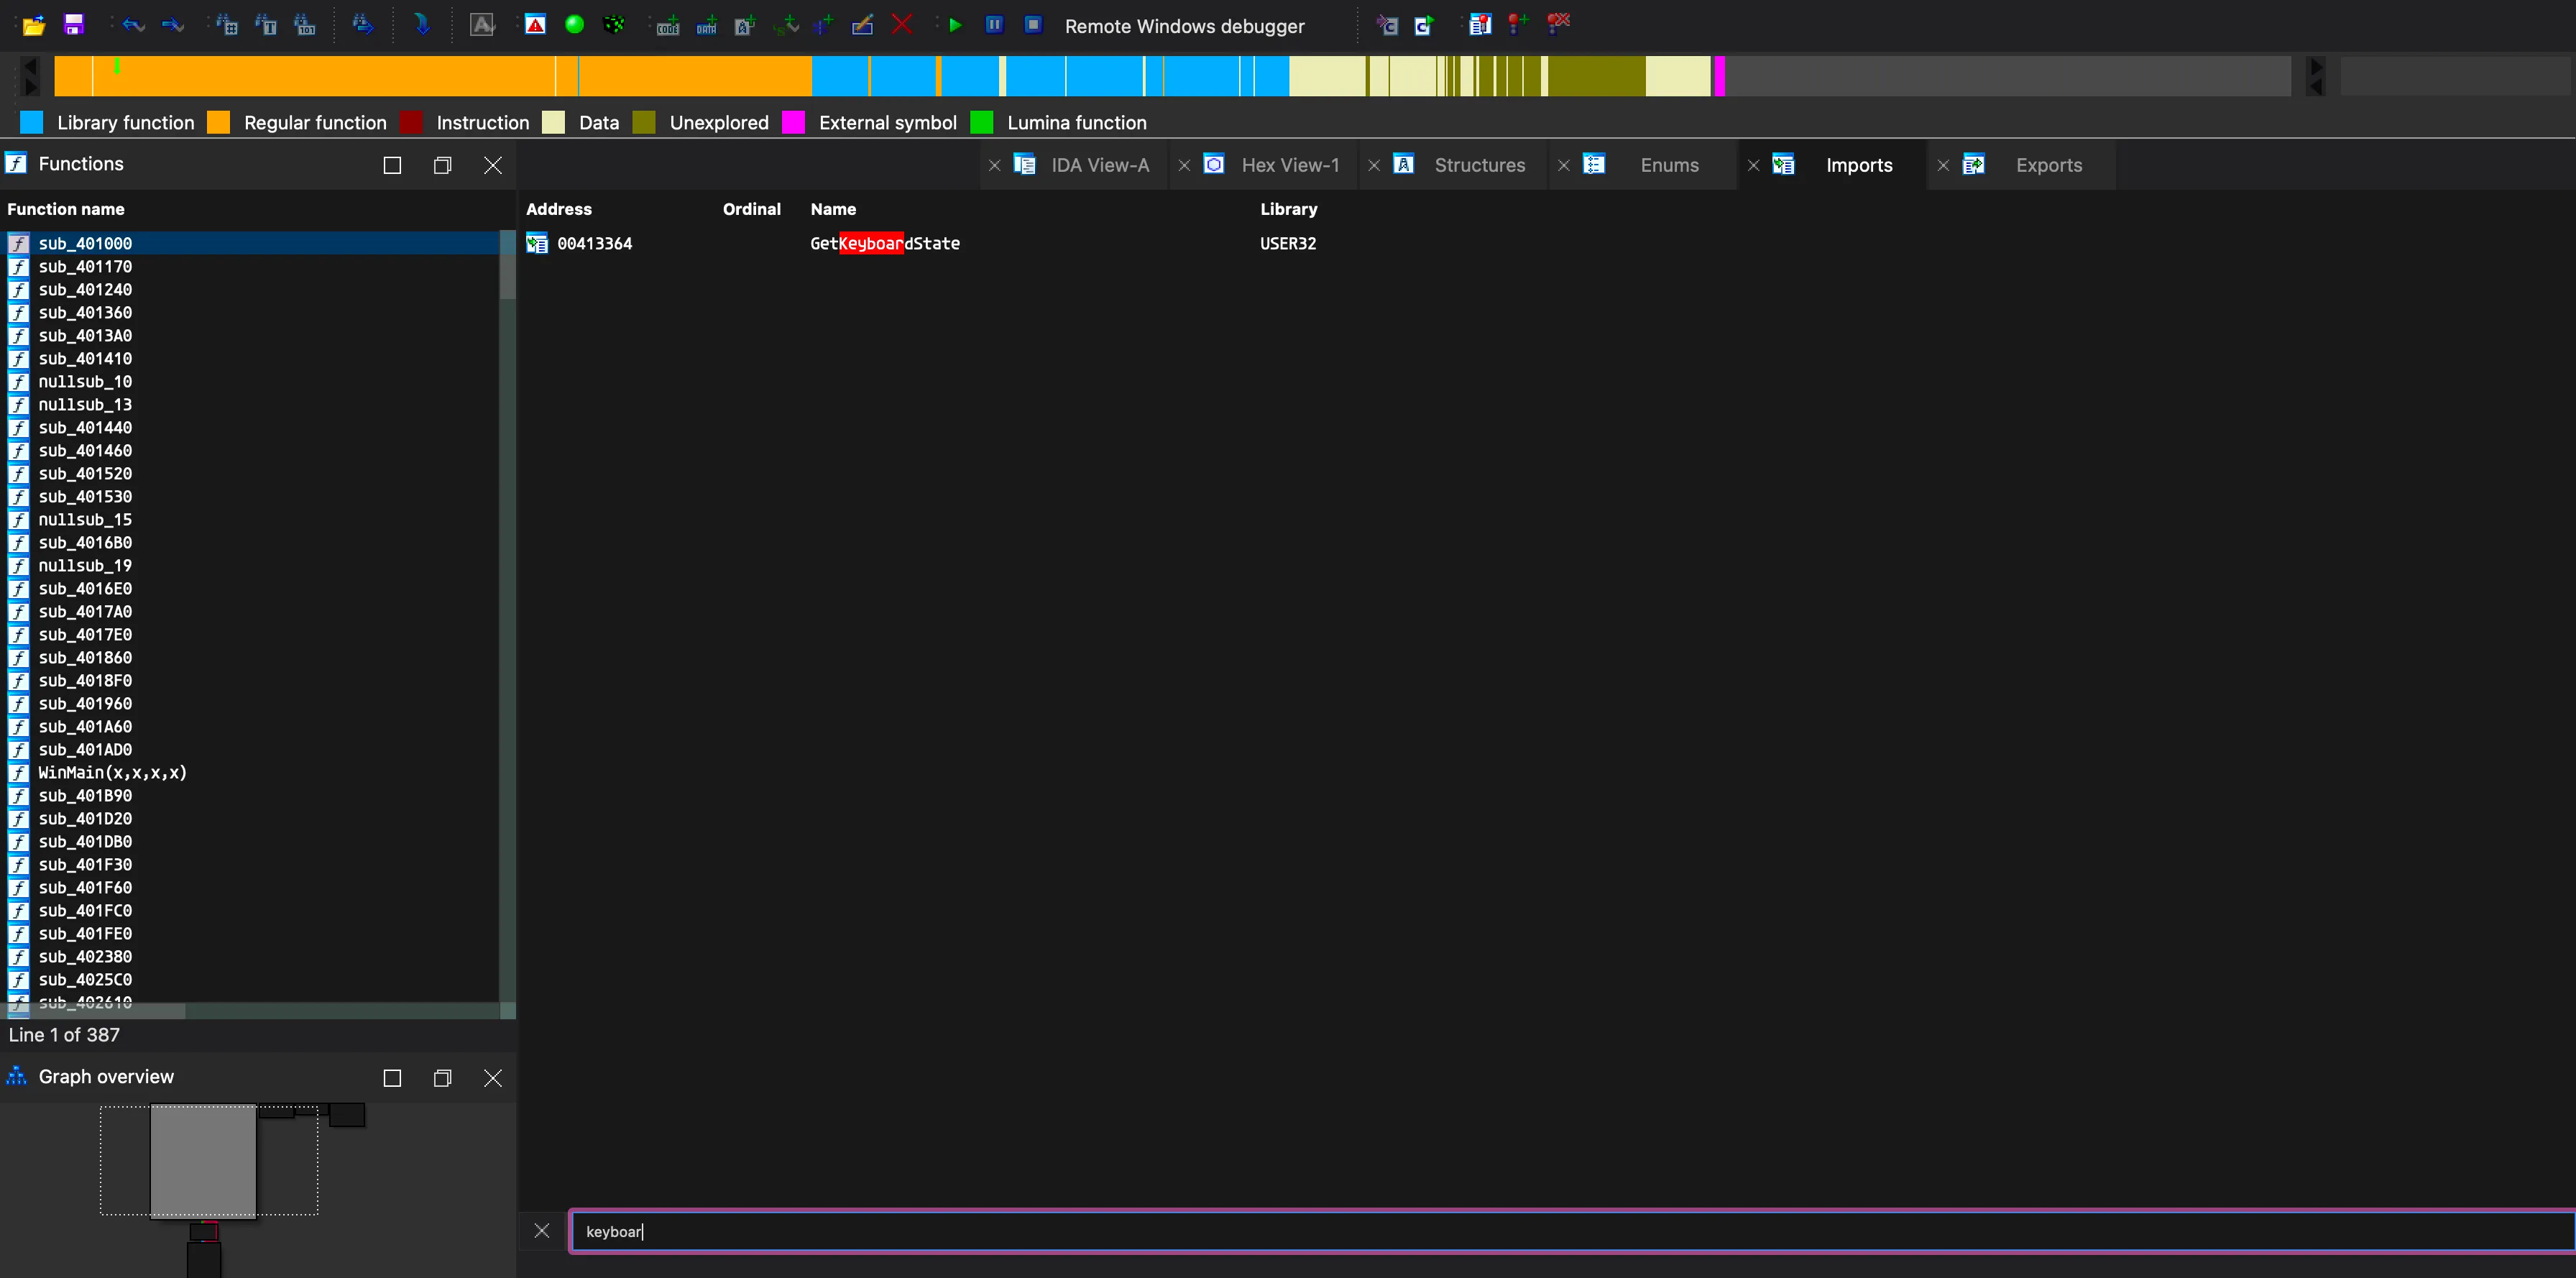Close the Exports tab
Screen dimensions: 2576x1278
point(1943,166)
